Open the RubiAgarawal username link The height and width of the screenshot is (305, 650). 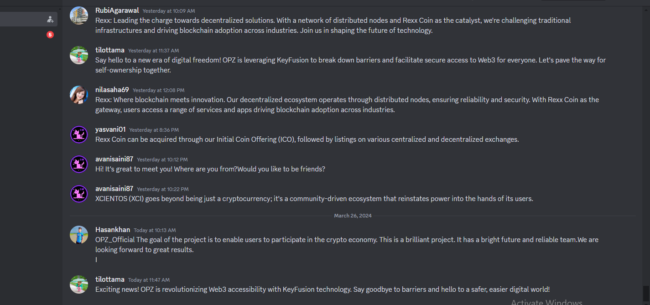pyautogui.click(x=117, y=10)
